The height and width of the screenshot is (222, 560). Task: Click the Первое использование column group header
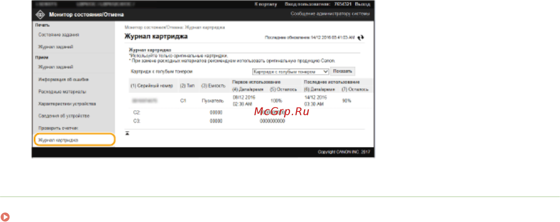256,82
